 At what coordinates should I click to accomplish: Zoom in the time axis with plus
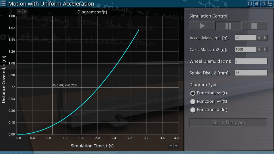point(176,145)
